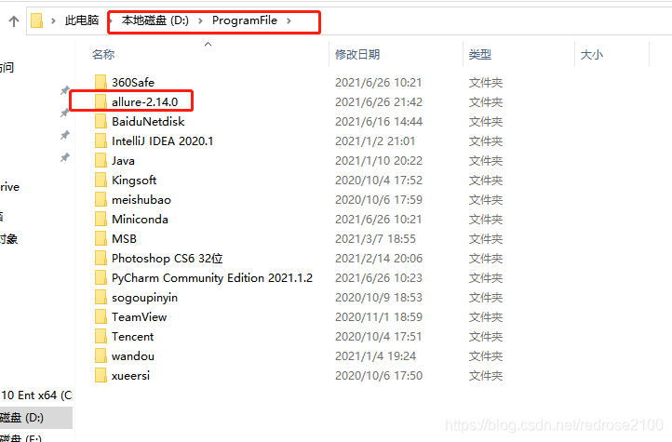Select the sogoupinyin folder name
Viewport: 672px width, 442px height.
[x=145, y=298]
